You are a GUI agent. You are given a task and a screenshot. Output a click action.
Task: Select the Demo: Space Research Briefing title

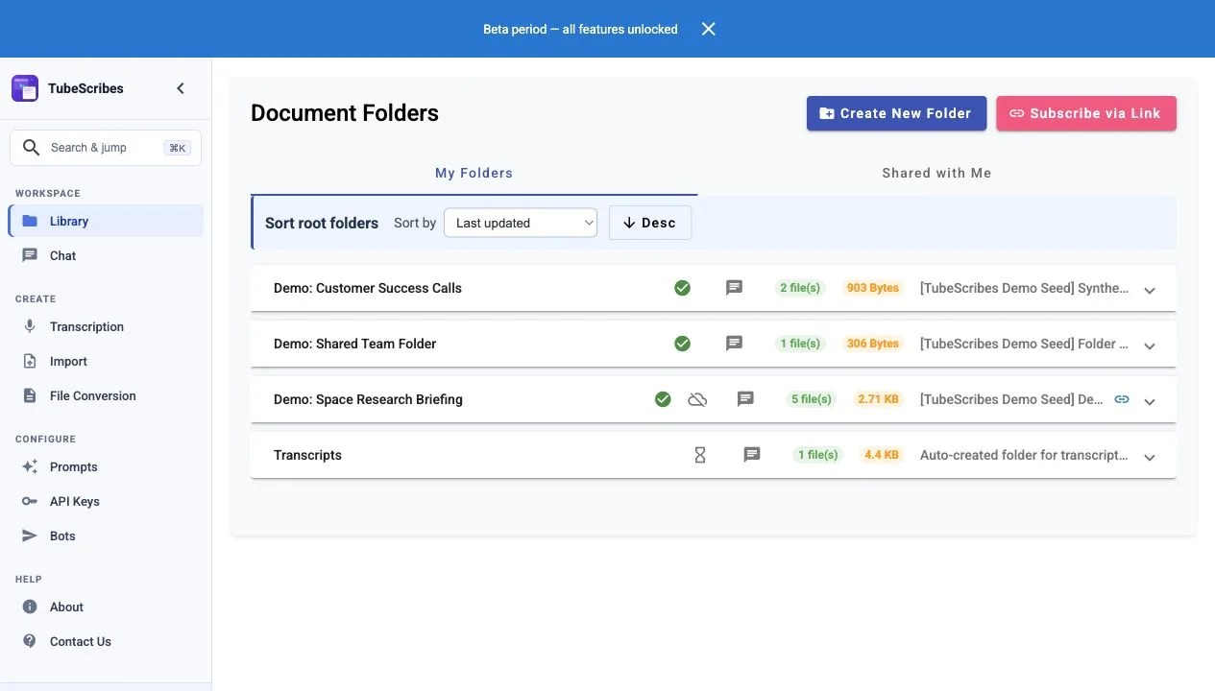tap(368, 399)
